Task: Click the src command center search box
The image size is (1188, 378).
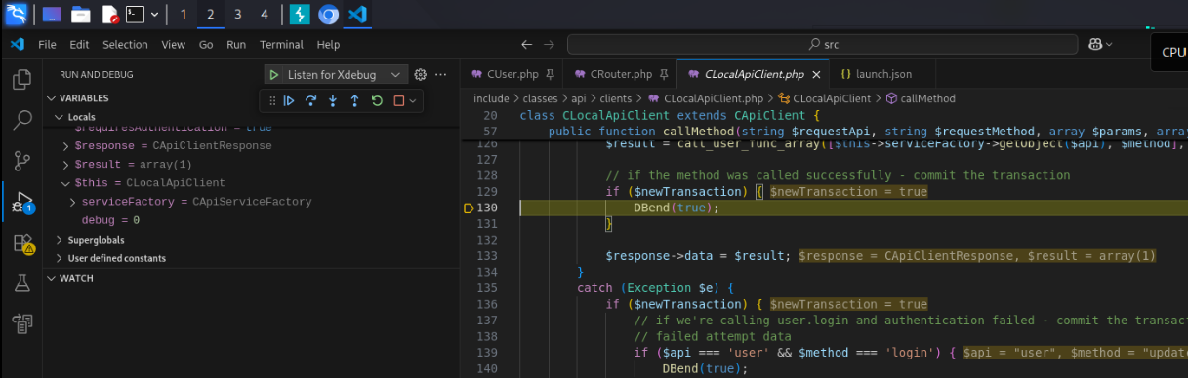Action: 823,45
